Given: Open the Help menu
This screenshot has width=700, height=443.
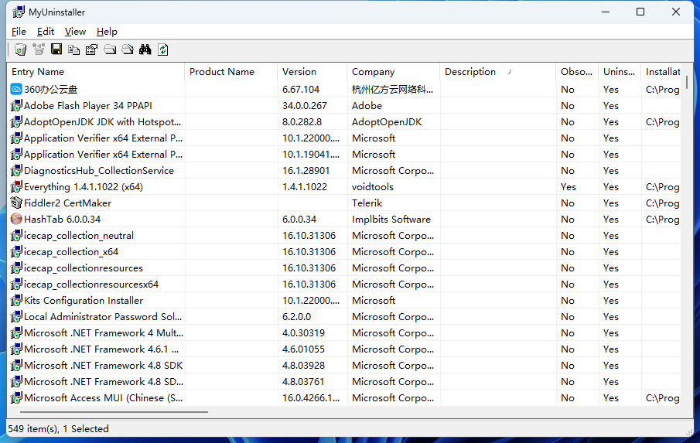Looking at the screenshot, I should point(107,32).
